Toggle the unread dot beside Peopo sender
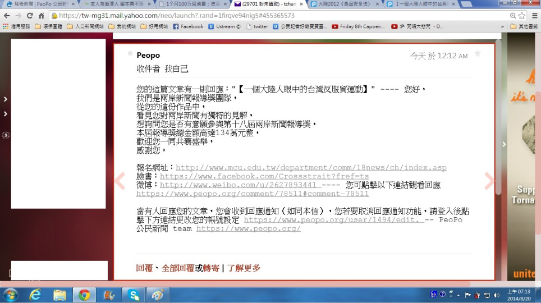This screenshot has width=541, height=303. tap(130, 53)
